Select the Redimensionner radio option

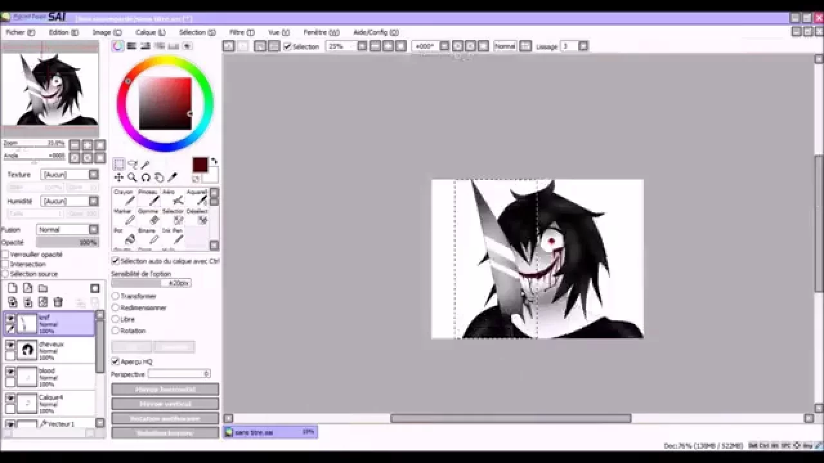115,308
